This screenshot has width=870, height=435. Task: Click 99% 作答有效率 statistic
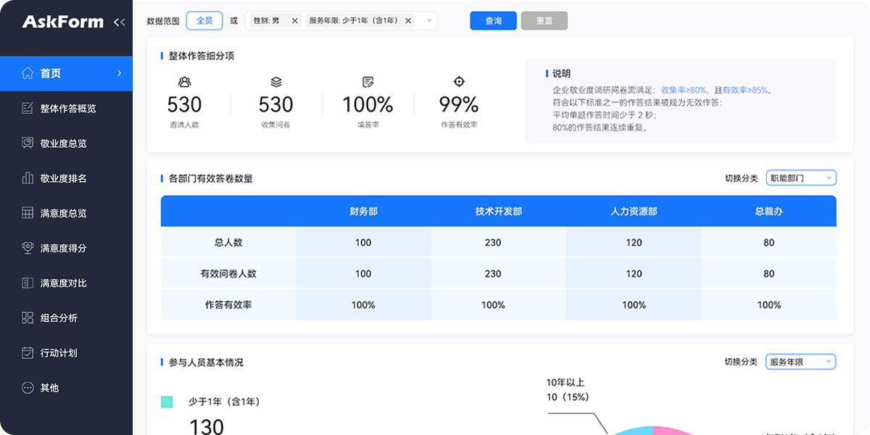point(459,104)
